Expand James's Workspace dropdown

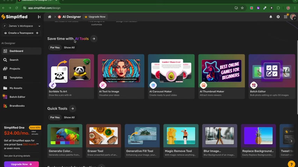[x=39, y=26]
